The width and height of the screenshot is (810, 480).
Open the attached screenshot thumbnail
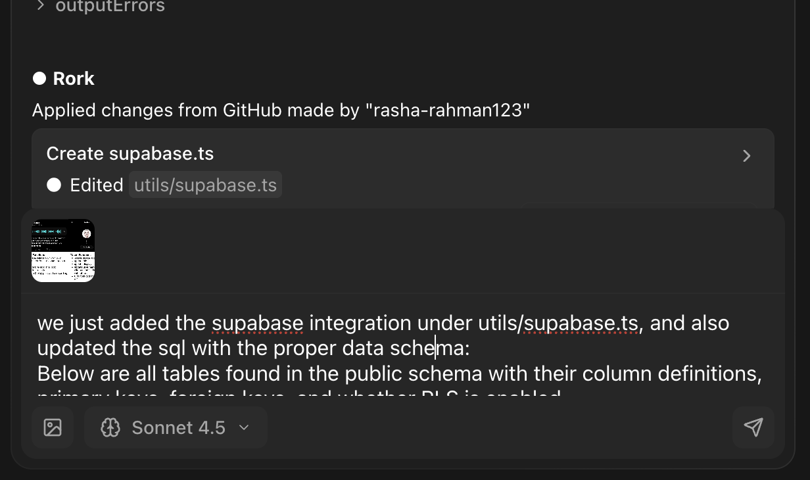(62, 250)
